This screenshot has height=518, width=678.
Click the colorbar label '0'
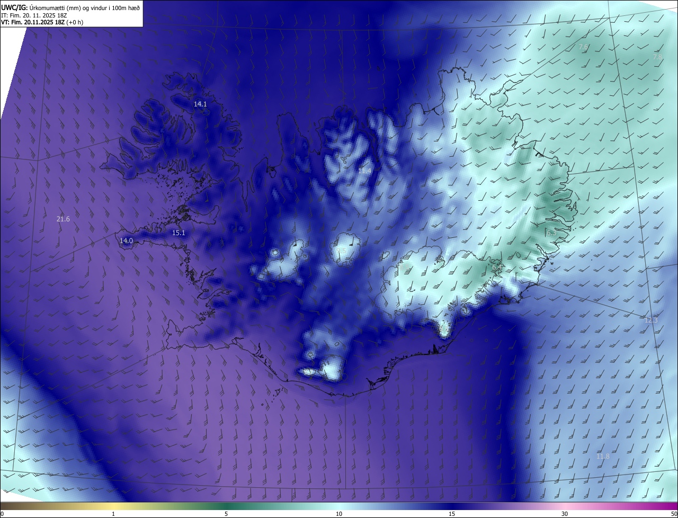(2, 514)
